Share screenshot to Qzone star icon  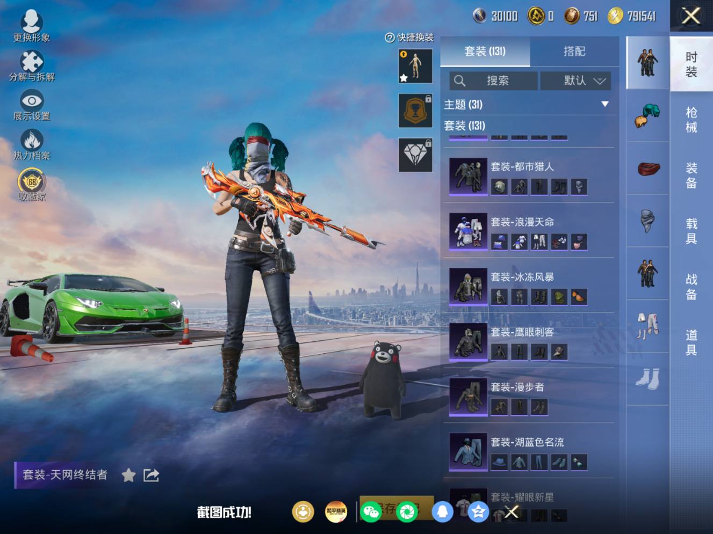point(478,512)
